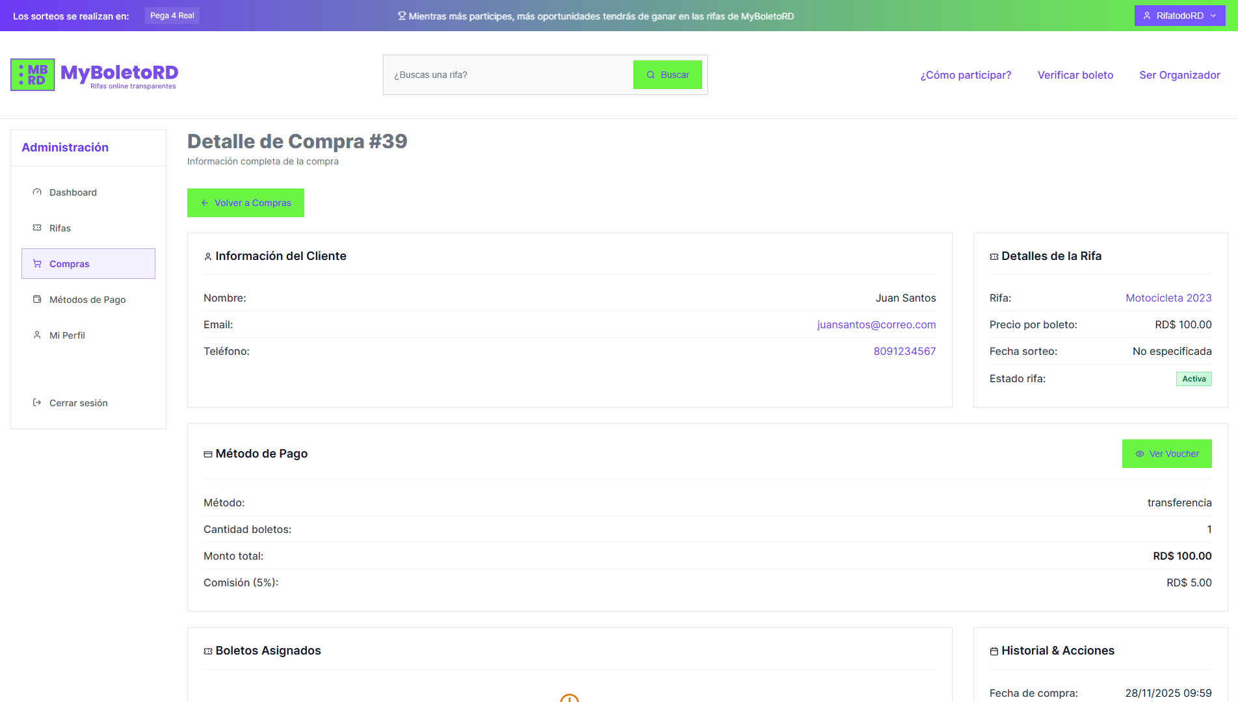Click the Mi Perfil person icon
The width and height of the screenshot is (1238, 702).
pyautogui.click(x=37, y=335)
